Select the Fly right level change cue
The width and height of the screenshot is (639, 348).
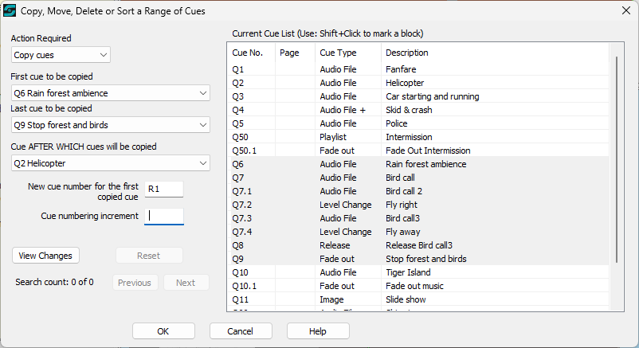pos(418,205)
